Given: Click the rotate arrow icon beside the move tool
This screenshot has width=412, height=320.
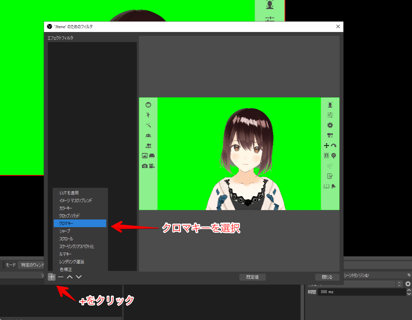Looking at the screenshot, I should click(x=334, y=145).
